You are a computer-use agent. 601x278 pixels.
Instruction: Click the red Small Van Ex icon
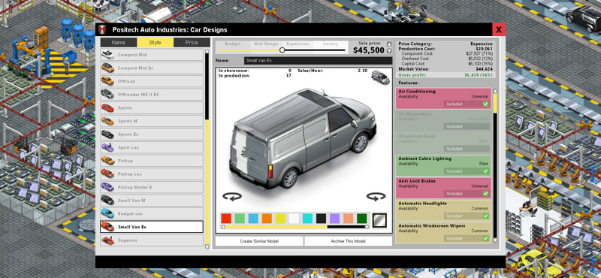click(x=107, y=227)
